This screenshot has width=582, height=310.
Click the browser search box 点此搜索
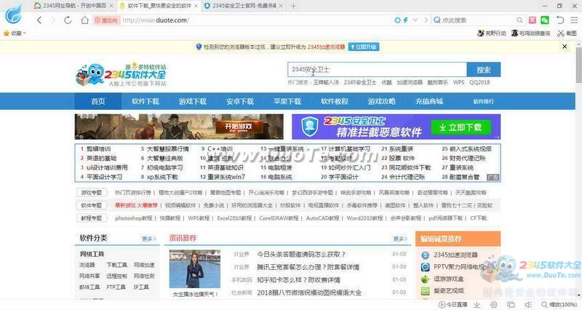pos(454,20)
